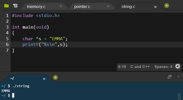The height and width of the screenshot is (100, 183).
Task: Change Spaces: 4 indentation setting
Action: click(x=163, y=67)
